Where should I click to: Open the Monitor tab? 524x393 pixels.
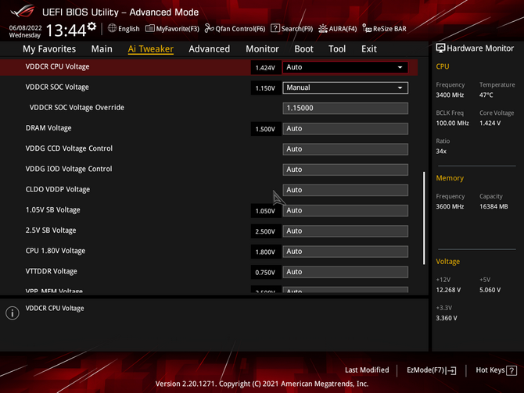262,48
